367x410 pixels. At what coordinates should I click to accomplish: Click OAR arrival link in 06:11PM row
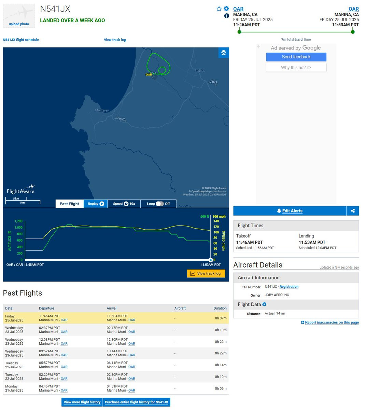(132, 367)
